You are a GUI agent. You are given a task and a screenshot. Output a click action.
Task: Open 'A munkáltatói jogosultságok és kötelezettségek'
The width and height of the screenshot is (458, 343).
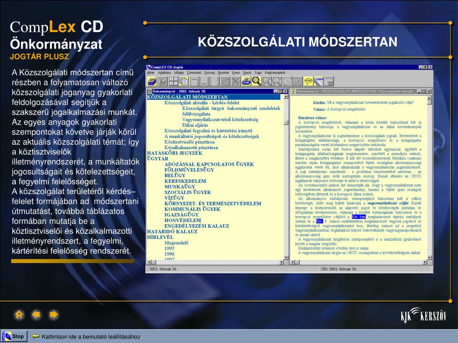[x=212, y=136]
